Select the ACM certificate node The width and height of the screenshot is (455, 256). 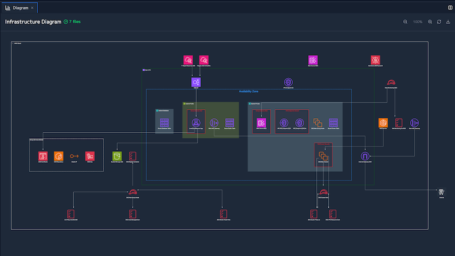[x=42, y=155]
